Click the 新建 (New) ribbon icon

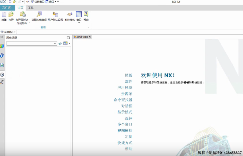(x=4, y=14)
